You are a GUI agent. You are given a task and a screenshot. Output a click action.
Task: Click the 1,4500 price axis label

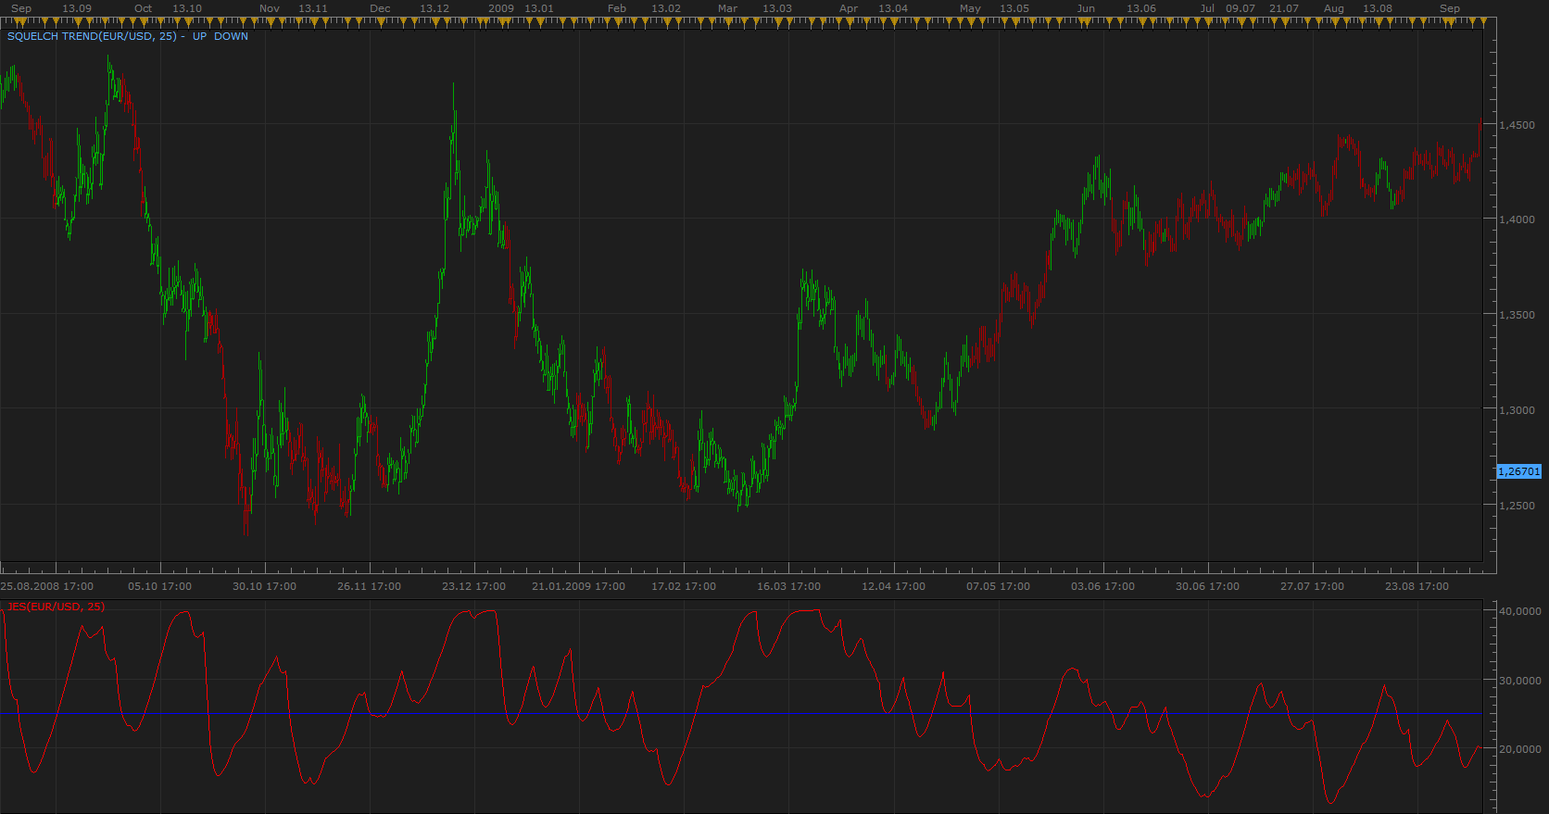pos(1517,125)
